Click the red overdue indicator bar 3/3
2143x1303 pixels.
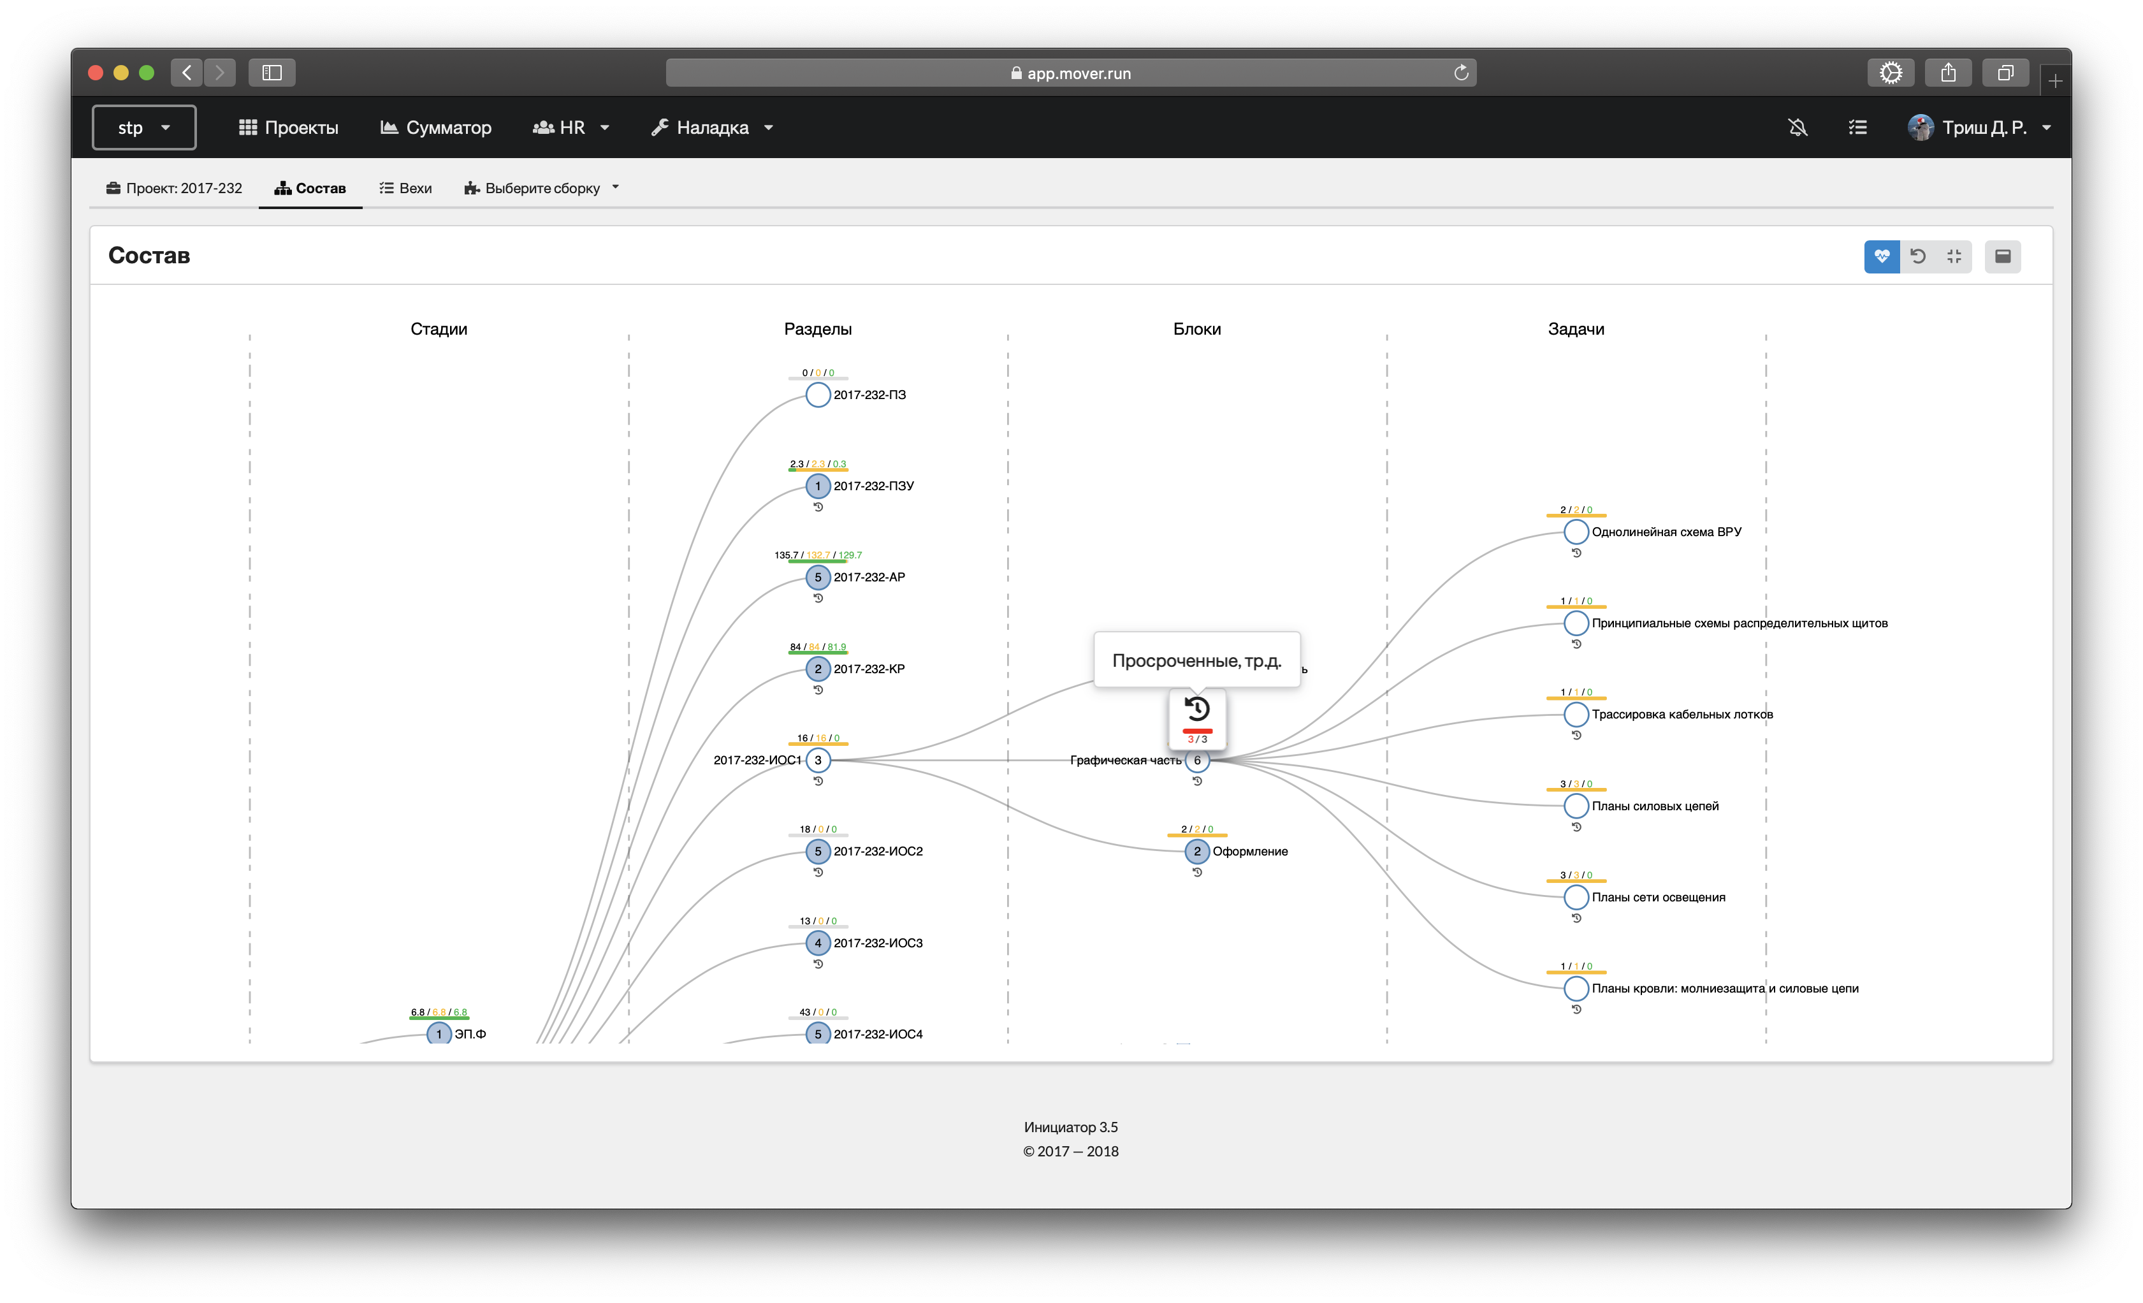[1196, 732]
